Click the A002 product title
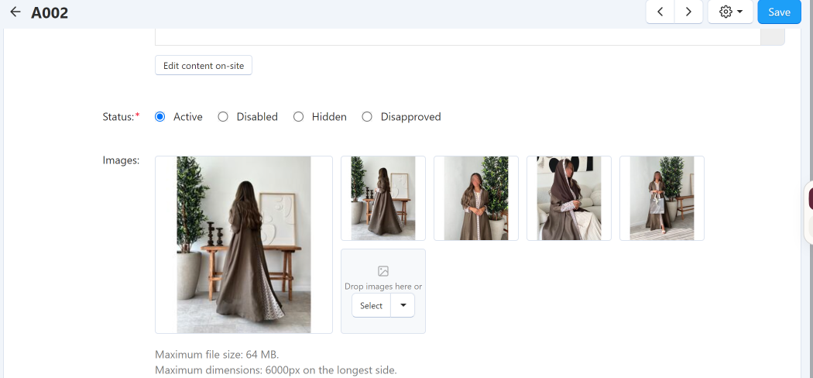The image size is (813, 378). pos(50,12)
